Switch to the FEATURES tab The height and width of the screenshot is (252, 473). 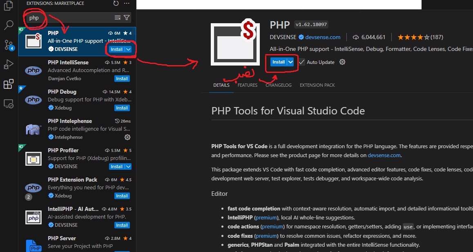pyautogui.click(x=247, y=85)
